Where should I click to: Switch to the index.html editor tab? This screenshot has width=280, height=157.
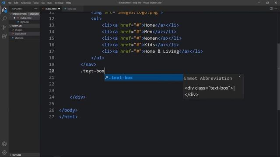point(51,9)
